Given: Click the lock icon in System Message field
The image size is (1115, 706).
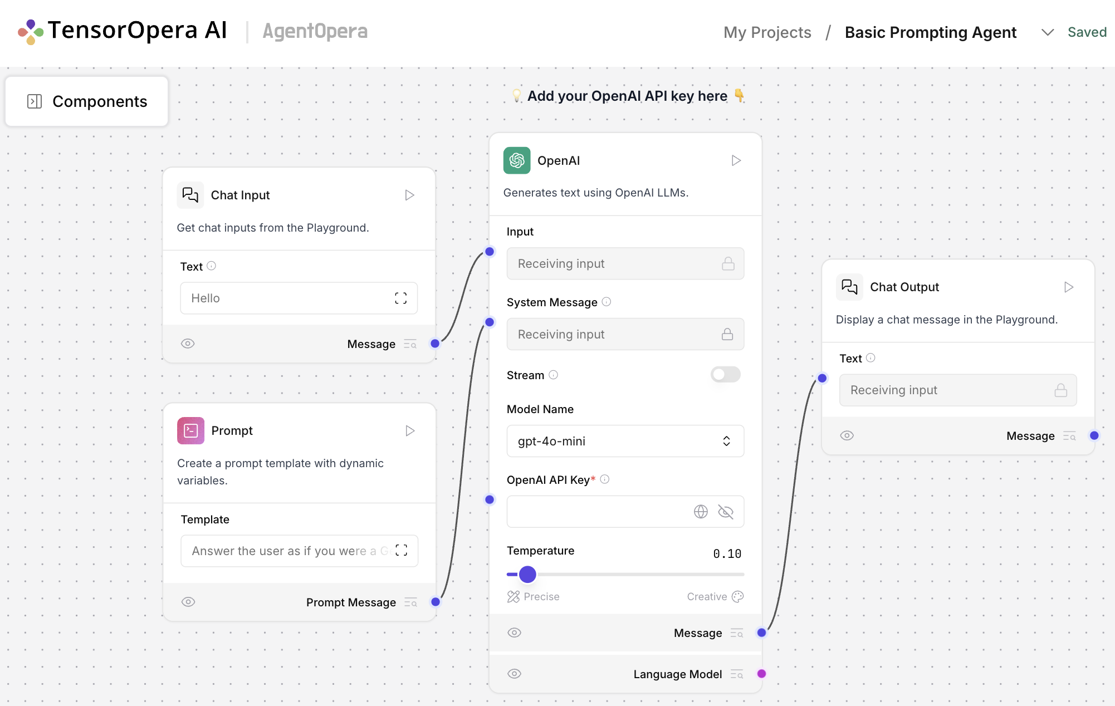Looking at the screenshot, I should tap(727, 334).
